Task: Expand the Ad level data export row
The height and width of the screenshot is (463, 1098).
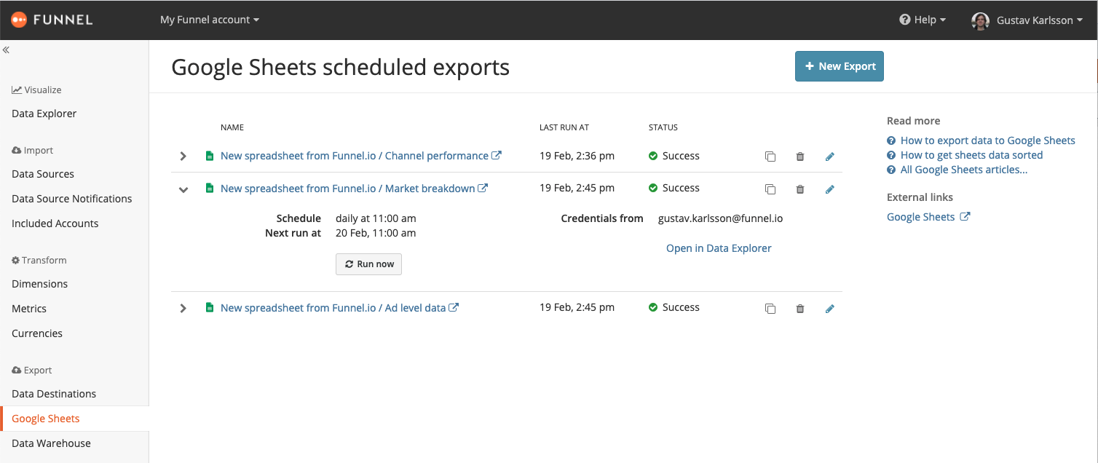Action: (x=183, y=308)
